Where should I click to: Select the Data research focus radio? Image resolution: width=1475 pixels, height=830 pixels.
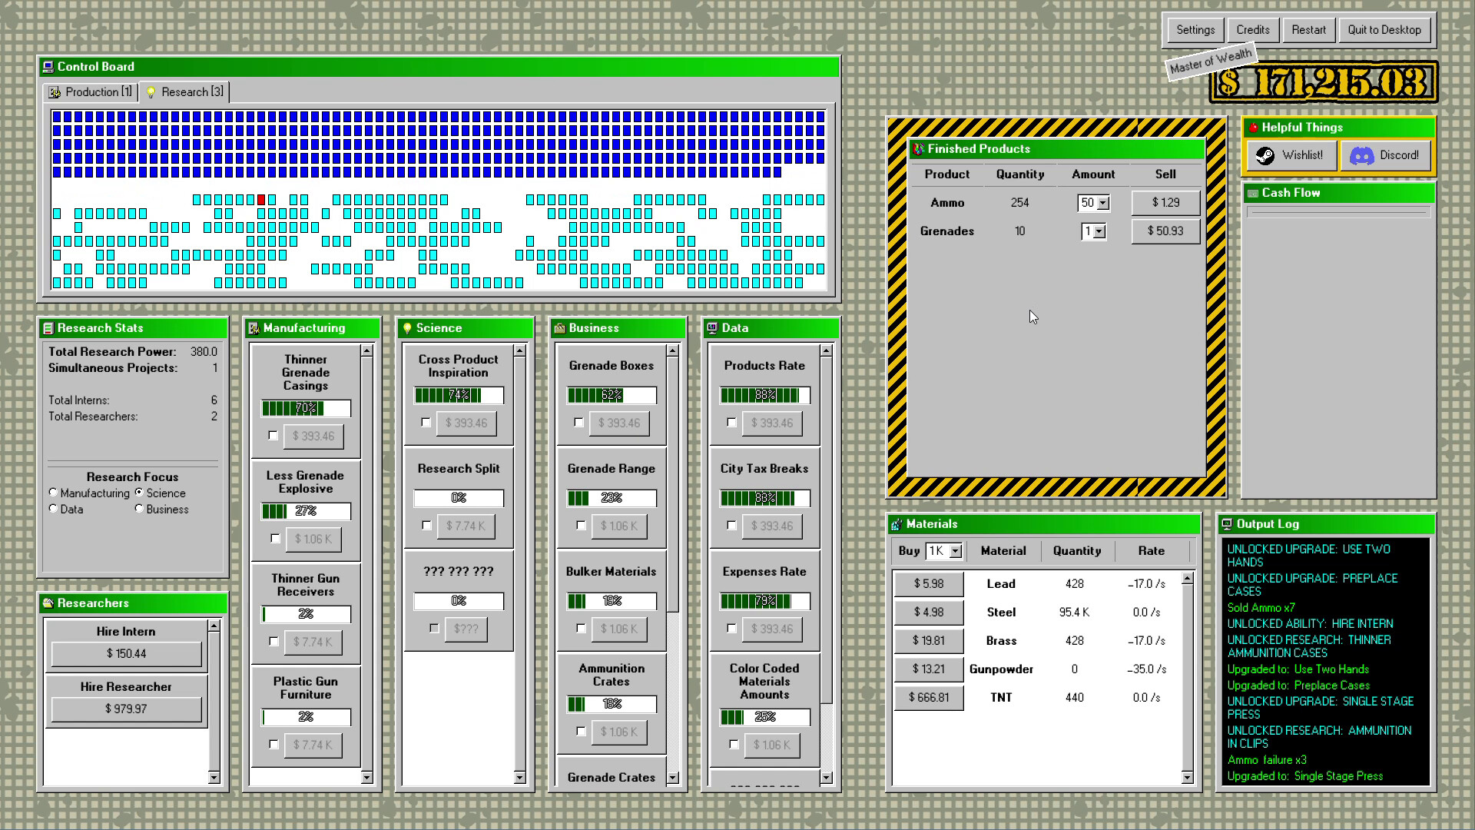(53, 509)
